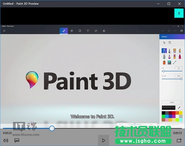Click the elapsed time 0:00:20
Image resolution: width=185 pixels, height=146 pixels.
pos(7,133)
